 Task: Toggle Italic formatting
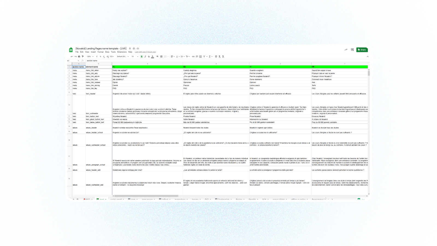coord(145,57)
